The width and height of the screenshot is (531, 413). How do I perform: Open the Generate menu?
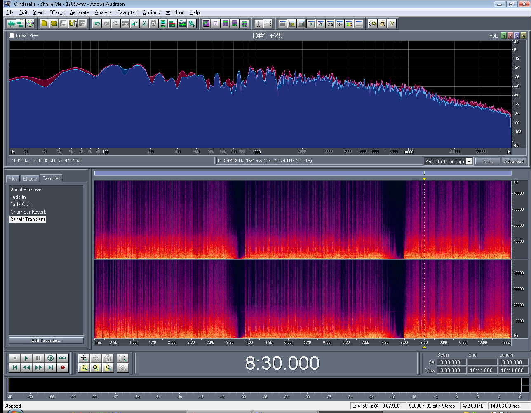tap(79, 12)
